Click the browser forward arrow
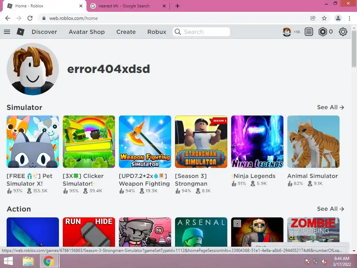This screenshot has width=357, height=268. click(19, 18)
